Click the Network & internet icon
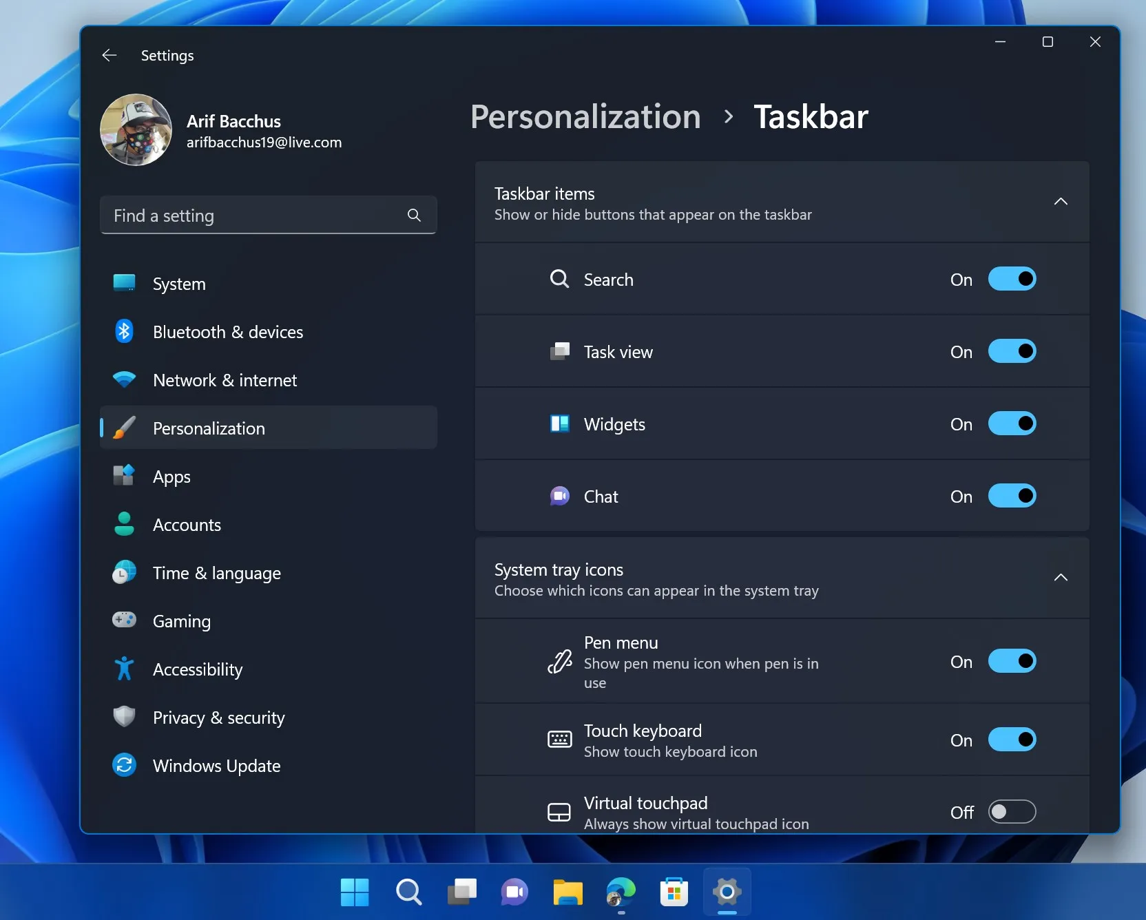 coord(124,379)
